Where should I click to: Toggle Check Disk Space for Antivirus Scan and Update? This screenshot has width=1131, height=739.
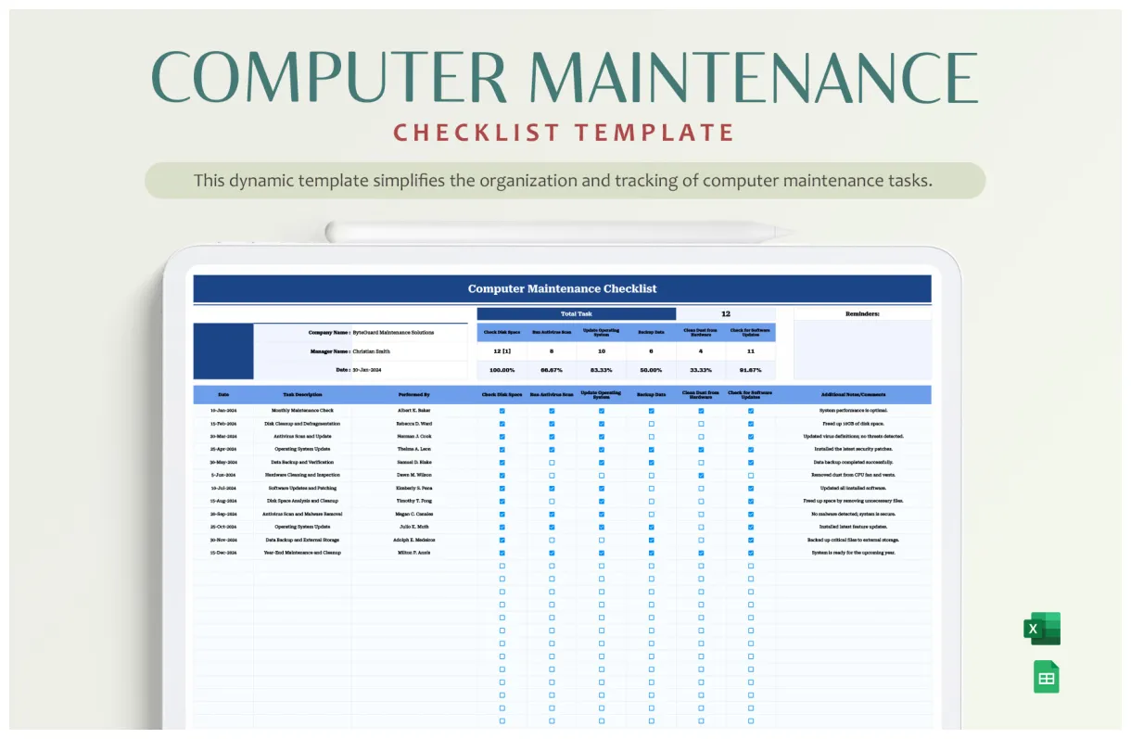pos(502,435)
